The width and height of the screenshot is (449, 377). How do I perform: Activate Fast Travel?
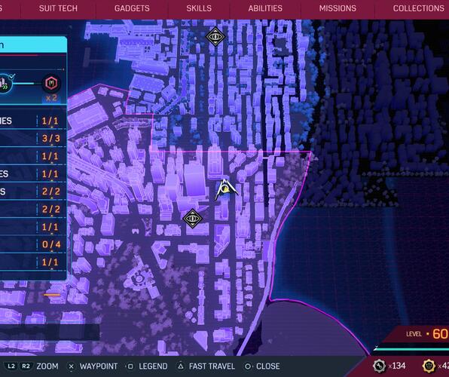pyautogui.click(x=212, y=366)
